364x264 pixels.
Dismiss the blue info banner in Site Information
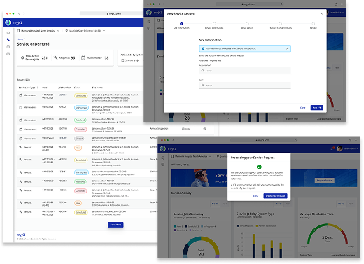[x=287, y=48]
